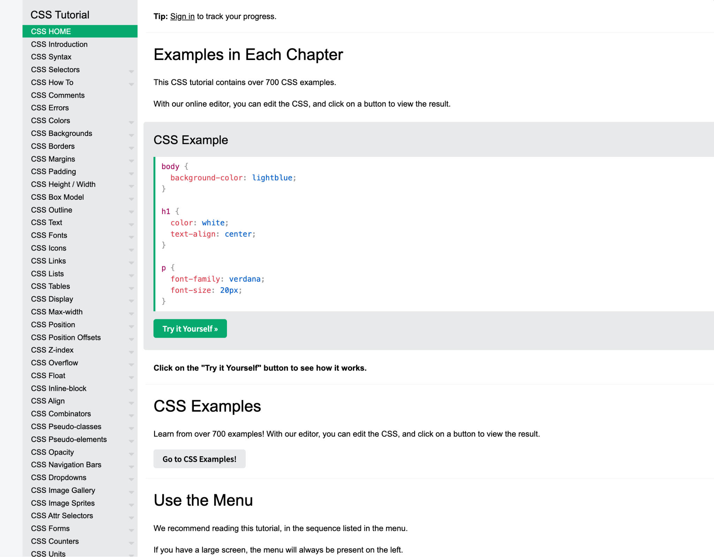The width and height of the screenshot is (714, 557).
Task: Open the CSS Box Model page
Action: (57, 197)
